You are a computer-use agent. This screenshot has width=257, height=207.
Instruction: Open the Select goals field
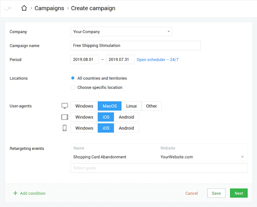(x=159, y=168)
